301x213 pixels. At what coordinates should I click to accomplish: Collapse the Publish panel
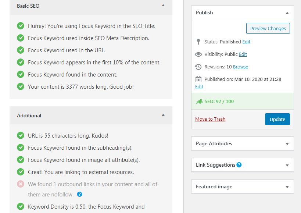pos(288,12)
